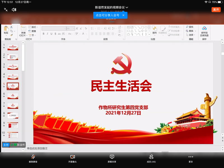Click the Replace (替换) button
The height and width of the screenshot is (168, 224).
point(190,31)
